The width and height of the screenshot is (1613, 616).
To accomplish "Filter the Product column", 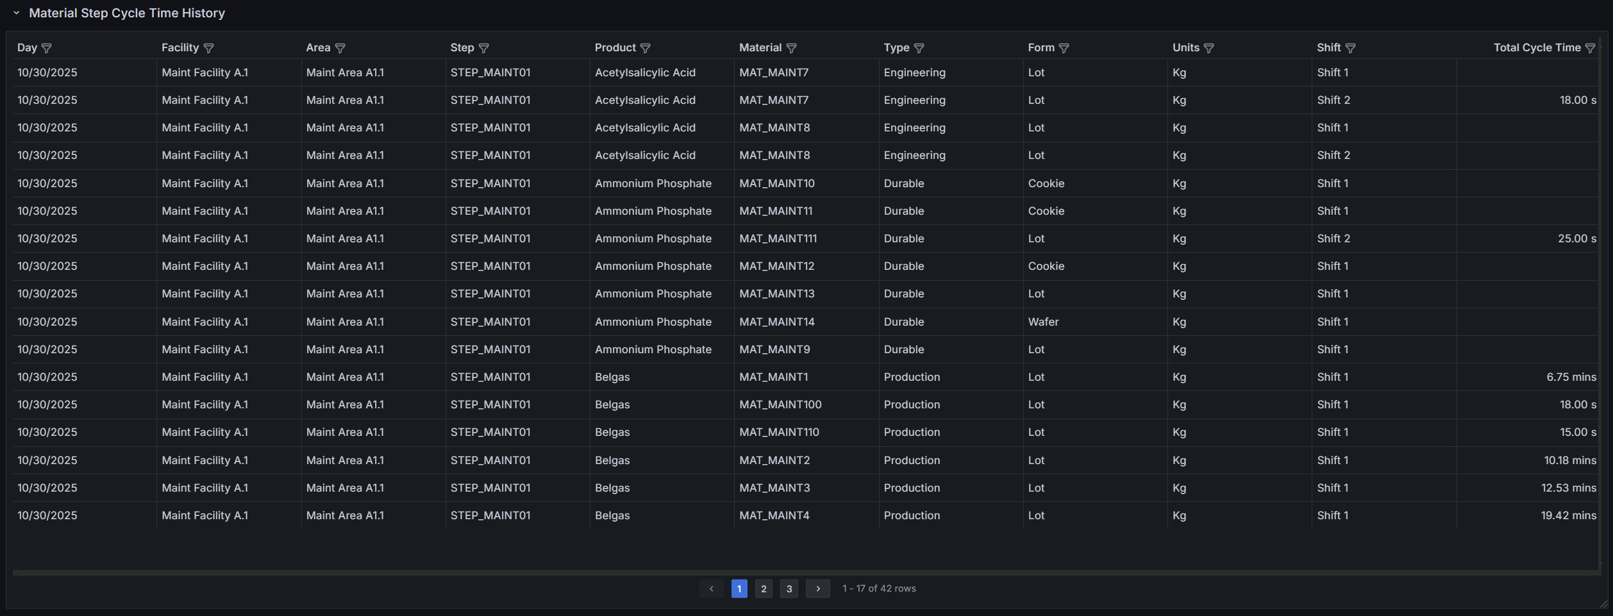I will click(646, 48).
